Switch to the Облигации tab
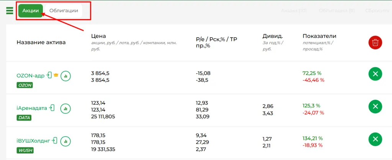Viewport: 392px width, 160px height. coord(64,11)
